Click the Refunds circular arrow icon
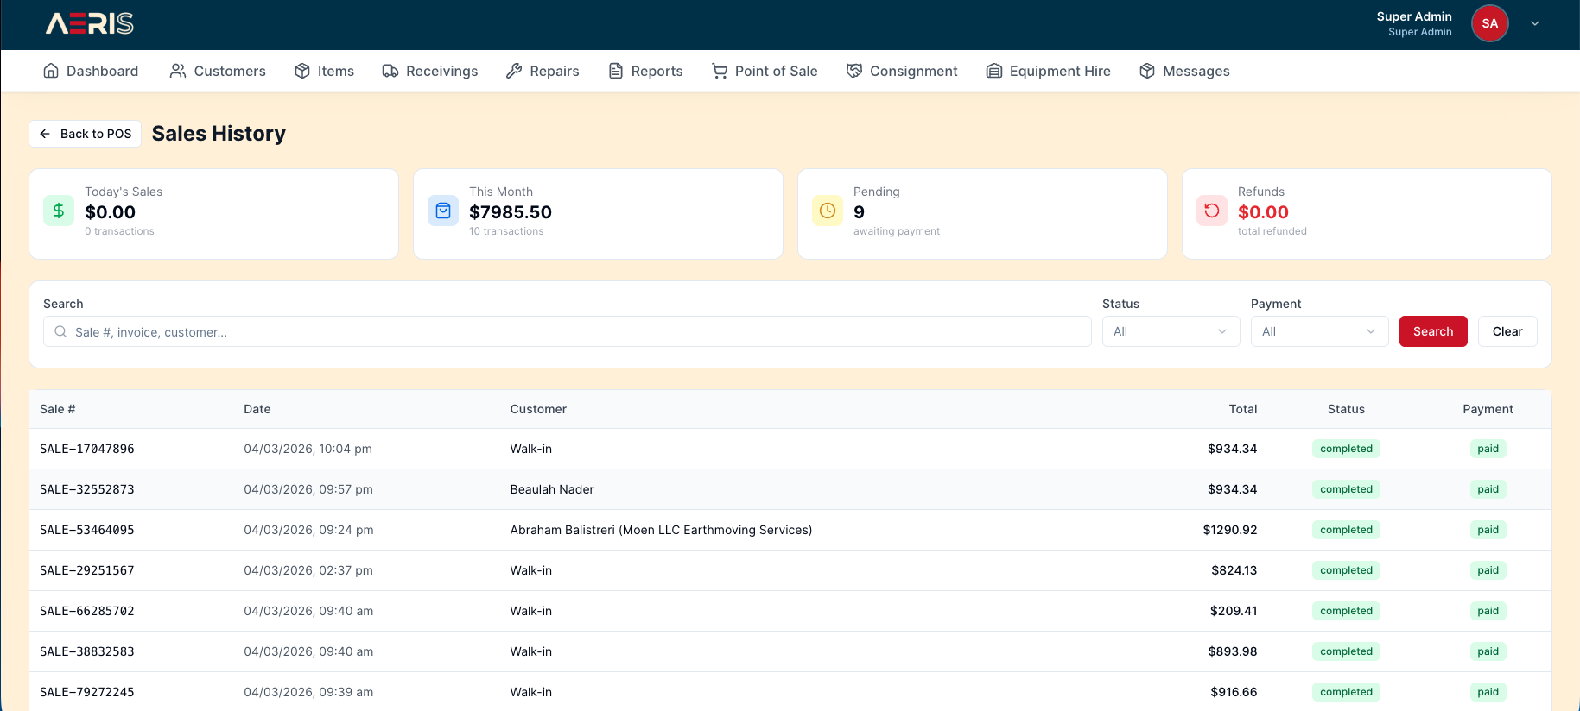Image resolution: width=1580 pixels, height=711 pixels. tap(1211, 211)
